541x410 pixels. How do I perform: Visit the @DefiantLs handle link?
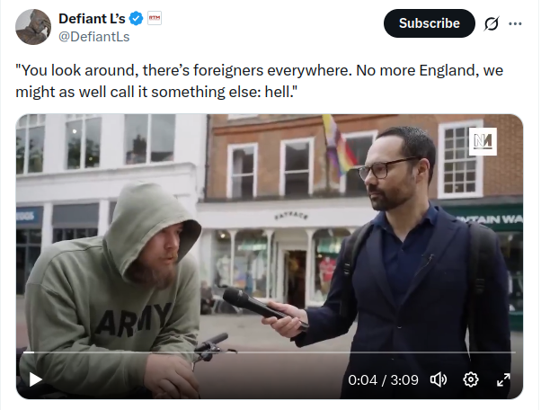pyautogui.click(x=94, y=37)
